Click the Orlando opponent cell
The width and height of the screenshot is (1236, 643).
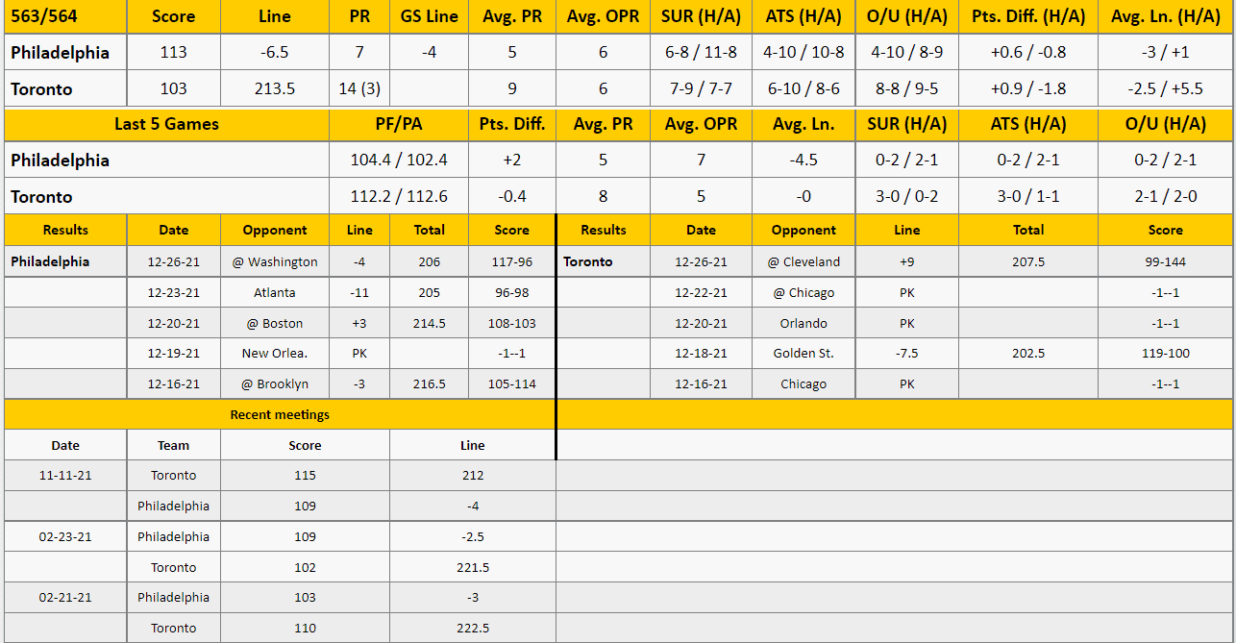click(x=803, y=323)
